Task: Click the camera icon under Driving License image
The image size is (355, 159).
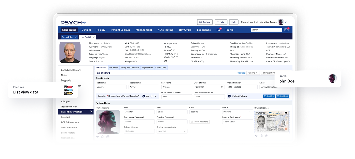Action: pos(267,136)
